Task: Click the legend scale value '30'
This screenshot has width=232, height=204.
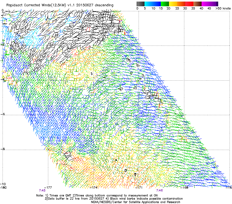Action: [185, 8]
